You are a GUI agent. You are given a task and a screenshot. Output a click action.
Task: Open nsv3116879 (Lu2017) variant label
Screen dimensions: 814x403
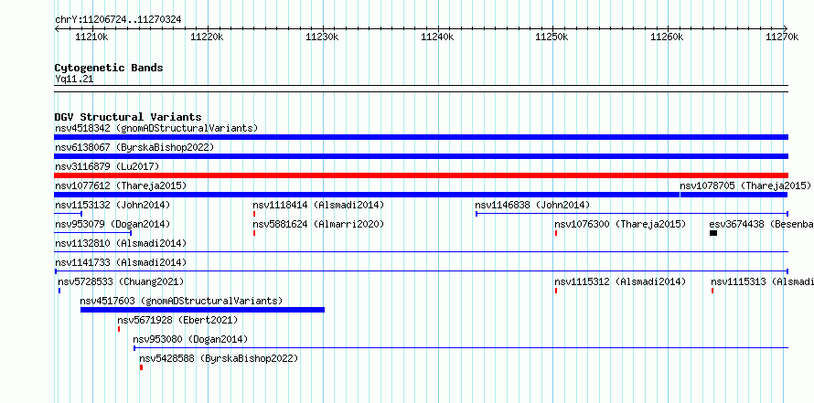coord(107,166)
